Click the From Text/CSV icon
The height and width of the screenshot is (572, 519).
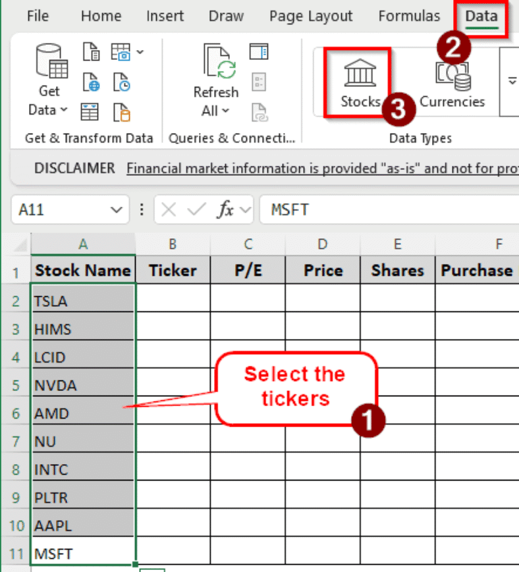[91, 52]
